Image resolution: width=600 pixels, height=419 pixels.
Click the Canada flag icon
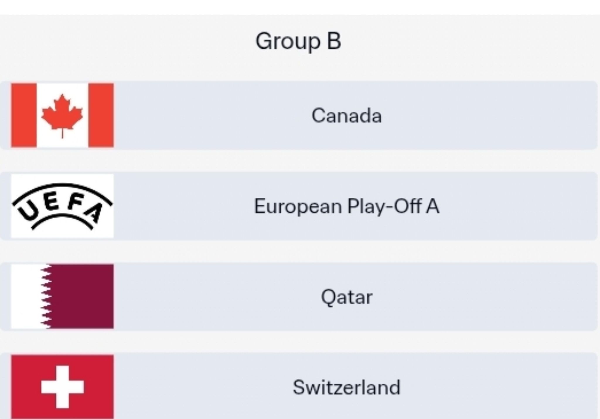click(x=62, y=115)
